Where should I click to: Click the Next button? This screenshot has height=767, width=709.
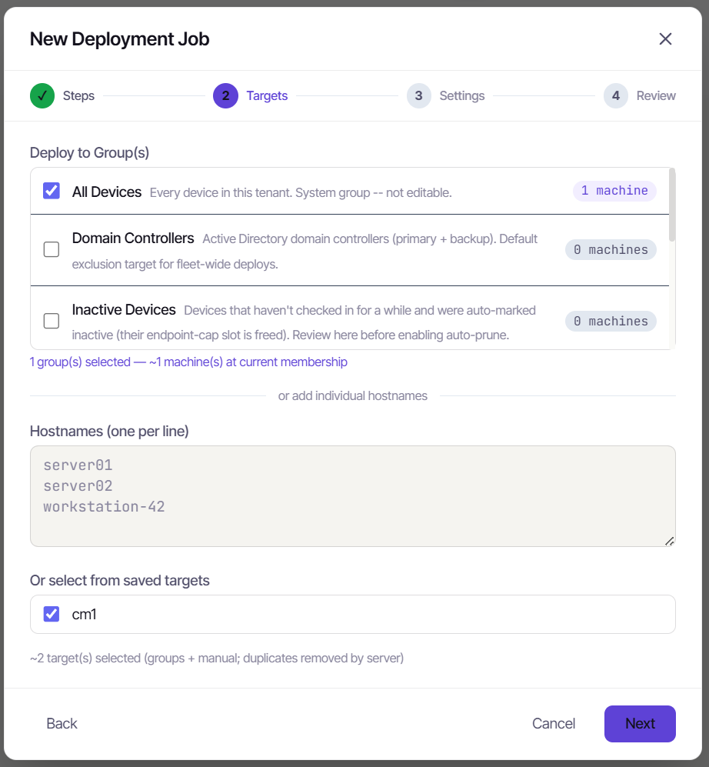[x=640, y=723]
